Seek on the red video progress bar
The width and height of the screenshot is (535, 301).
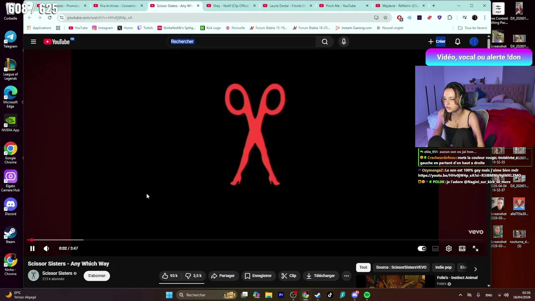tap(255, 240)
